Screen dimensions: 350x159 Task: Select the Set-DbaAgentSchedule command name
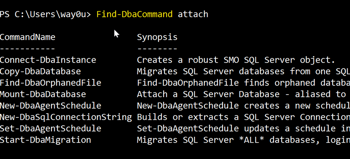pyautogui.click(x=51, y=129)
